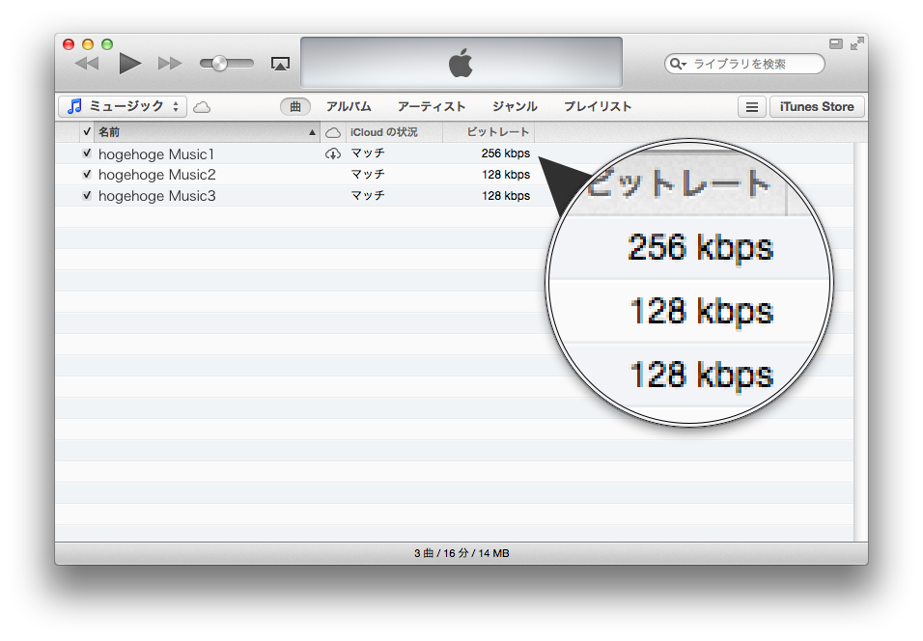
Task: Download hogehoge Music1 from iCloud icon
Action: pyautogui.click(x=333, y=154)
